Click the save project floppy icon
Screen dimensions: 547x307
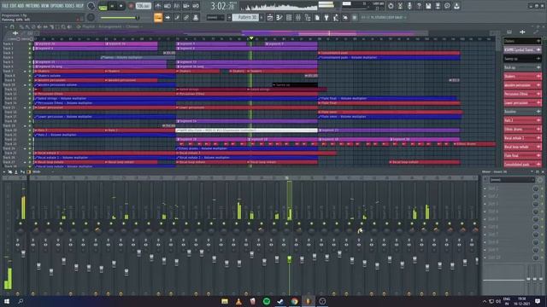coord(428,6)
